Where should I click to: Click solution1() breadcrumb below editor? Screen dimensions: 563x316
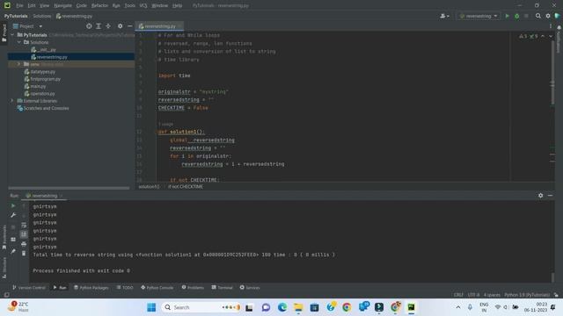click(149, 187)
